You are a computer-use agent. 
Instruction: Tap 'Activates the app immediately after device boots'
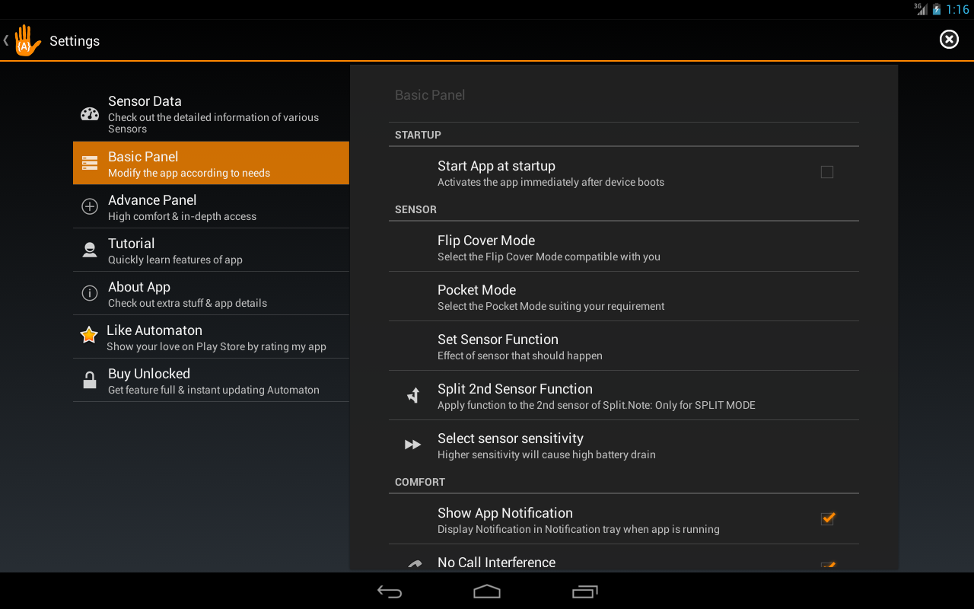(551, 182)
